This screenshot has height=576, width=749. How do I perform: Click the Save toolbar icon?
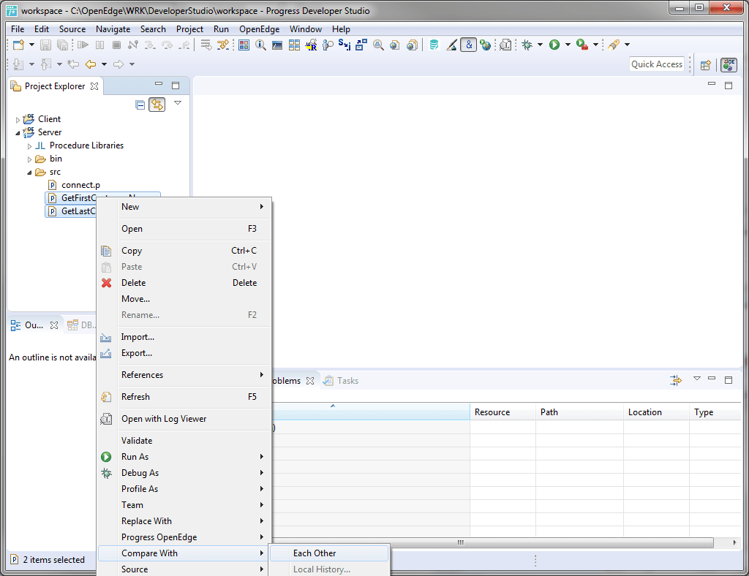point(45,45)
